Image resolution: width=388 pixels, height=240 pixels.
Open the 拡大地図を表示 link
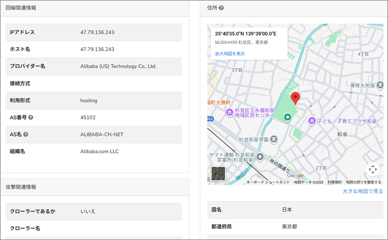coord(230,53)
